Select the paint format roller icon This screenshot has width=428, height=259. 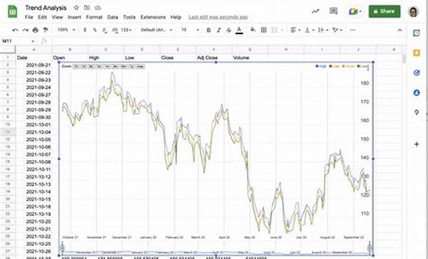pyautogui.click(x=46, y=30)
